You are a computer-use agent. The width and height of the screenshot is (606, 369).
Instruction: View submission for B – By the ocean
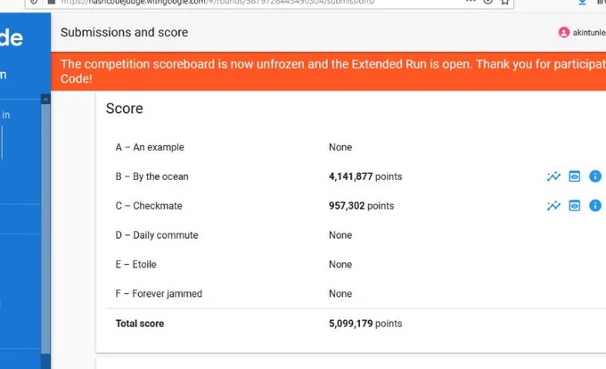coord(574,176)
